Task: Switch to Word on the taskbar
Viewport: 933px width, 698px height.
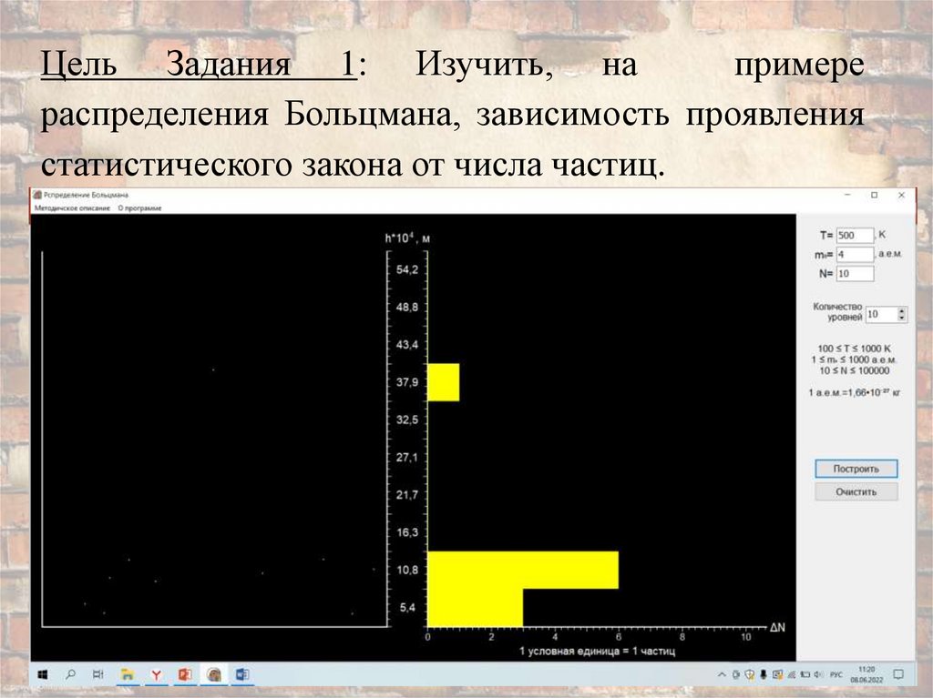Action: pyautogui.click(x=242, y=674)
